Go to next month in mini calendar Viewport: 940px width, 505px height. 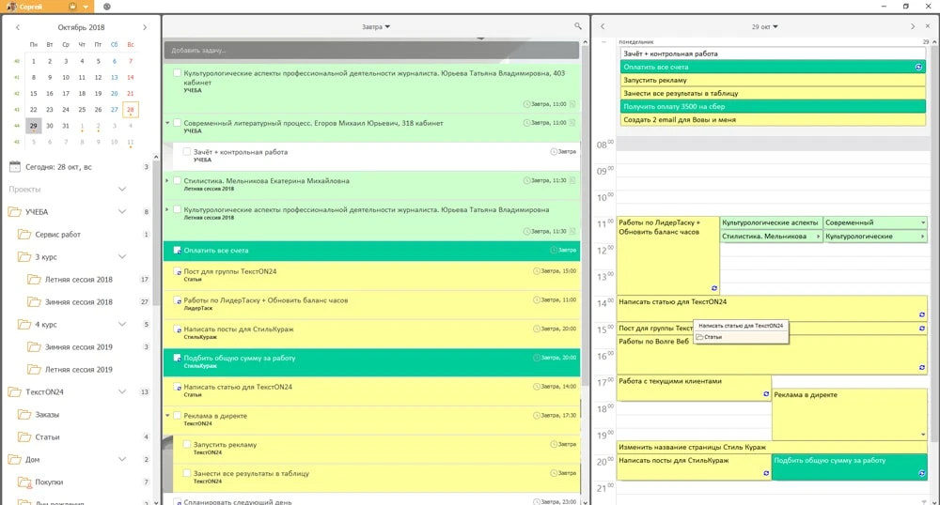(145, 28)
